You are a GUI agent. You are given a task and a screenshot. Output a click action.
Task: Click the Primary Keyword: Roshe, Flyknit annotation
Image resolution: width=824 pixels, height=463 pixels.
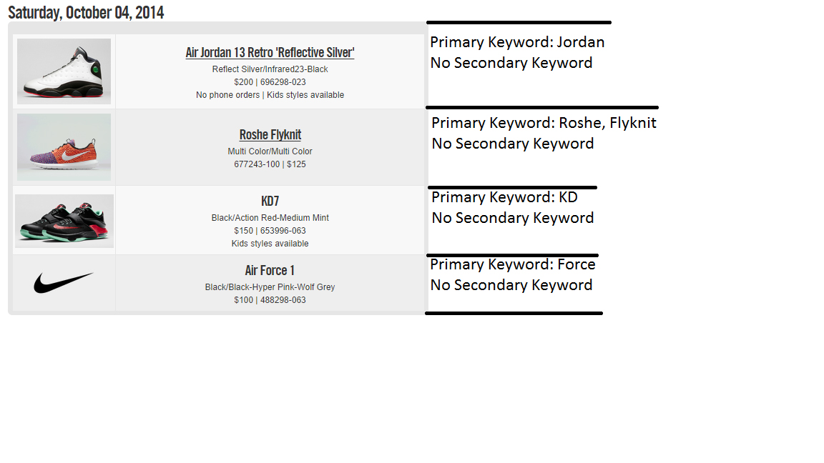tap(544, 123)
